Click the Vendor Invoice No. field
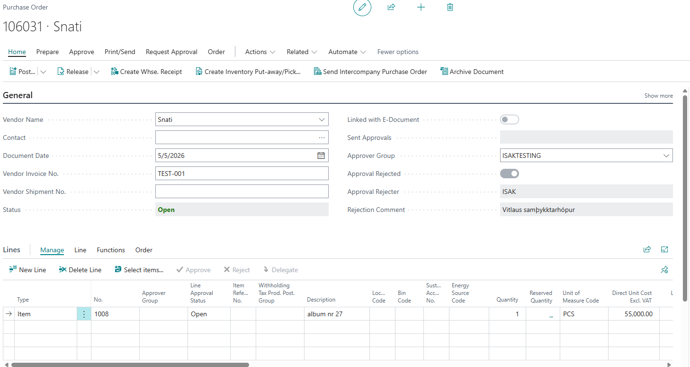690x367 pixels. [242, 174]
